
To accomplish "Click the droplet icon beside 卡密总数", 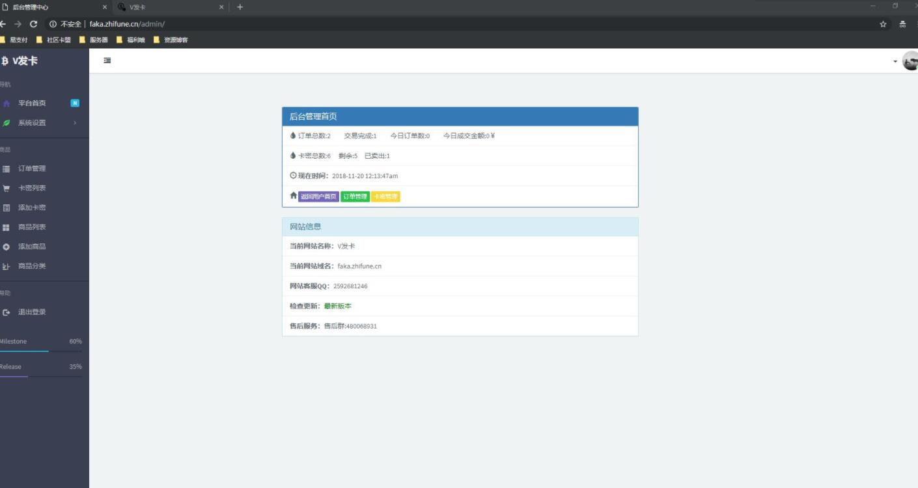I will pyautogui.click(x=293, y=156).
